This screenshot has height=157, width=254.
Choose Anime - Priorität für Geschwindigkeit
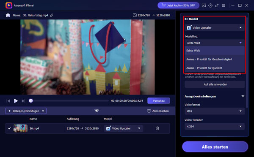click(215, 59)
